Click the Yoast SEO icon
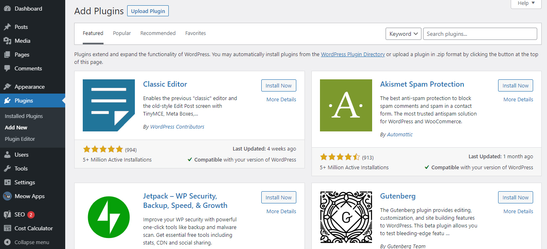The width and height of the screenshot is (547, 249). 7,214
